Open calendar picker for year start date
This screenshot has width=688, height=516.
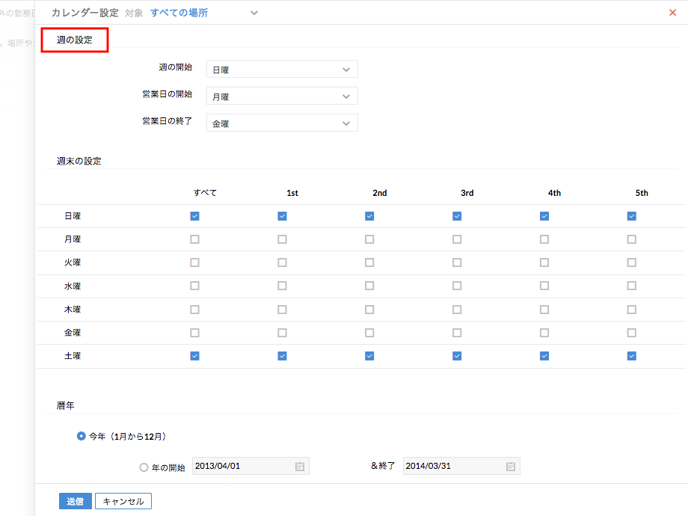(x=299, y=467)
